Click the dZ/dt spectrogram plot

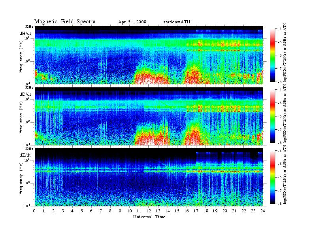149,177
